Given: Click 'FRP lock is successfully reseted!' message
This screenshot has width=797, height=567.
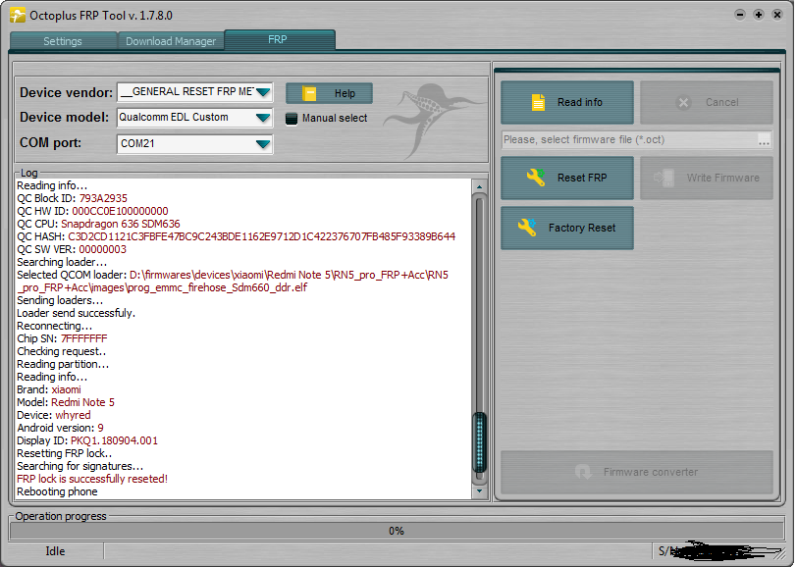Looking at the screenshot, I should coord(92,479).
